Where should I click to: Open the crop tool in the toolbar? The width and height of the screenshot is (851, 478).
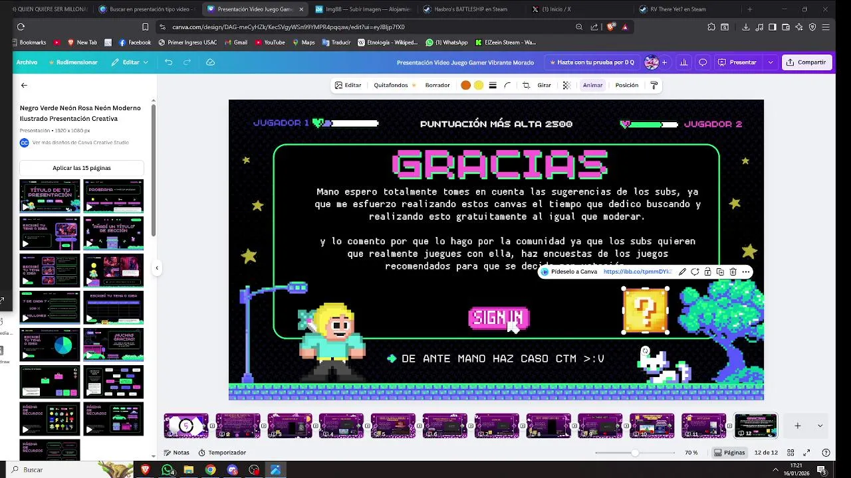526,85
